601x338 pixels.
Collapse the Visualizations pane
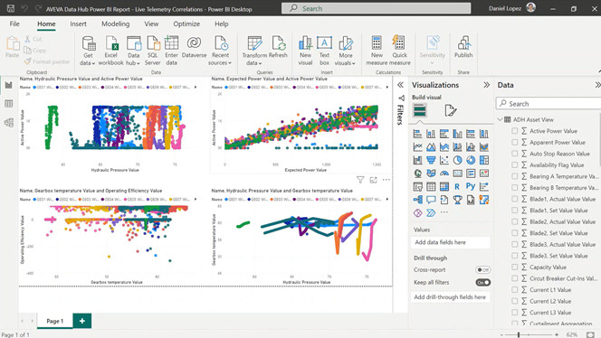pyautogui.click(x=486, y=85)
